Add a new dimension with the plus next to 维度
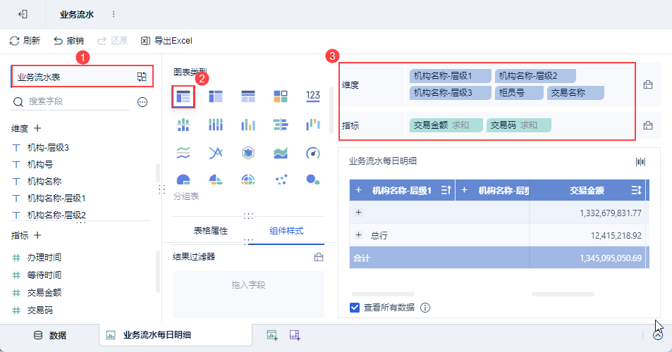This screenshot has width=672, height=352. pos(37,128)
